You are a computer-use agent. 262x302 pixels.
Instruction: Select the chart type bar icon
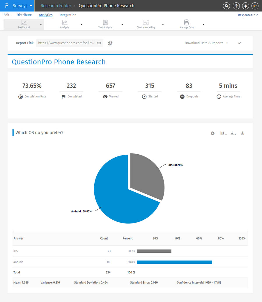click(222, 133)
